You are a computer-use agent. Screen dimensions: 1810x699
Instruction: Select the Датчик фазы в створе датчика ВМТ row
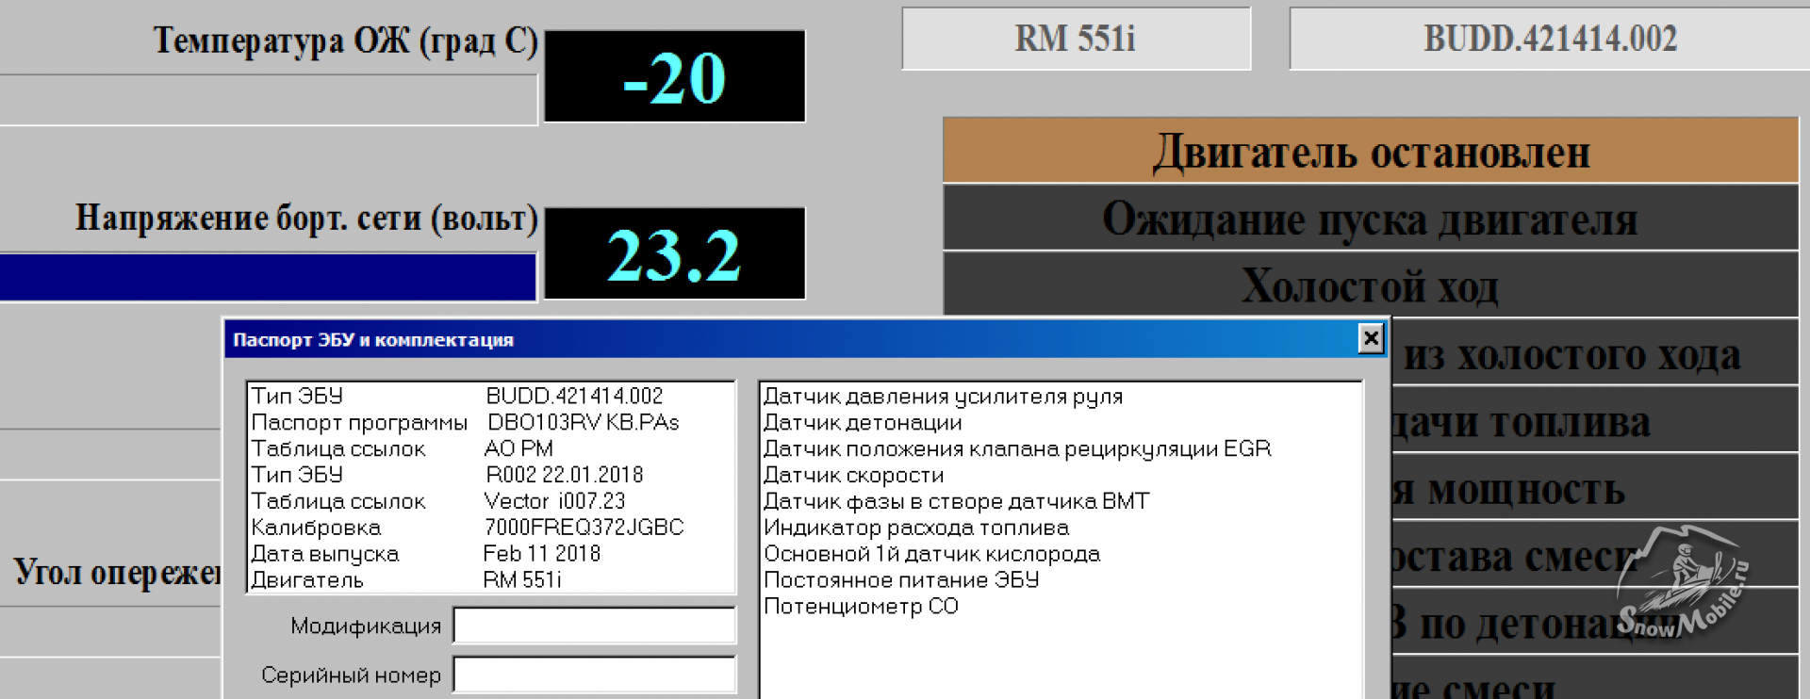1061,501
